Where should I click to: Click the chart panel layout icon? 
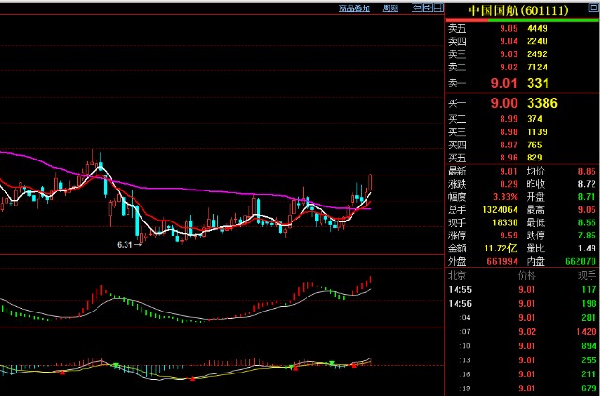pyautogui.click(x=438, y=8)
